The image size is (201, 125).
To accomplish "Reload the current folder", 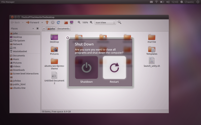I will pyautogui.click(x=58, y=23).
